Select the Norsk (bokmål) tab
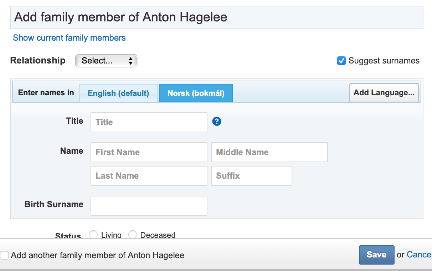This screenshot has height=271, width=432. tap(196, 93)
